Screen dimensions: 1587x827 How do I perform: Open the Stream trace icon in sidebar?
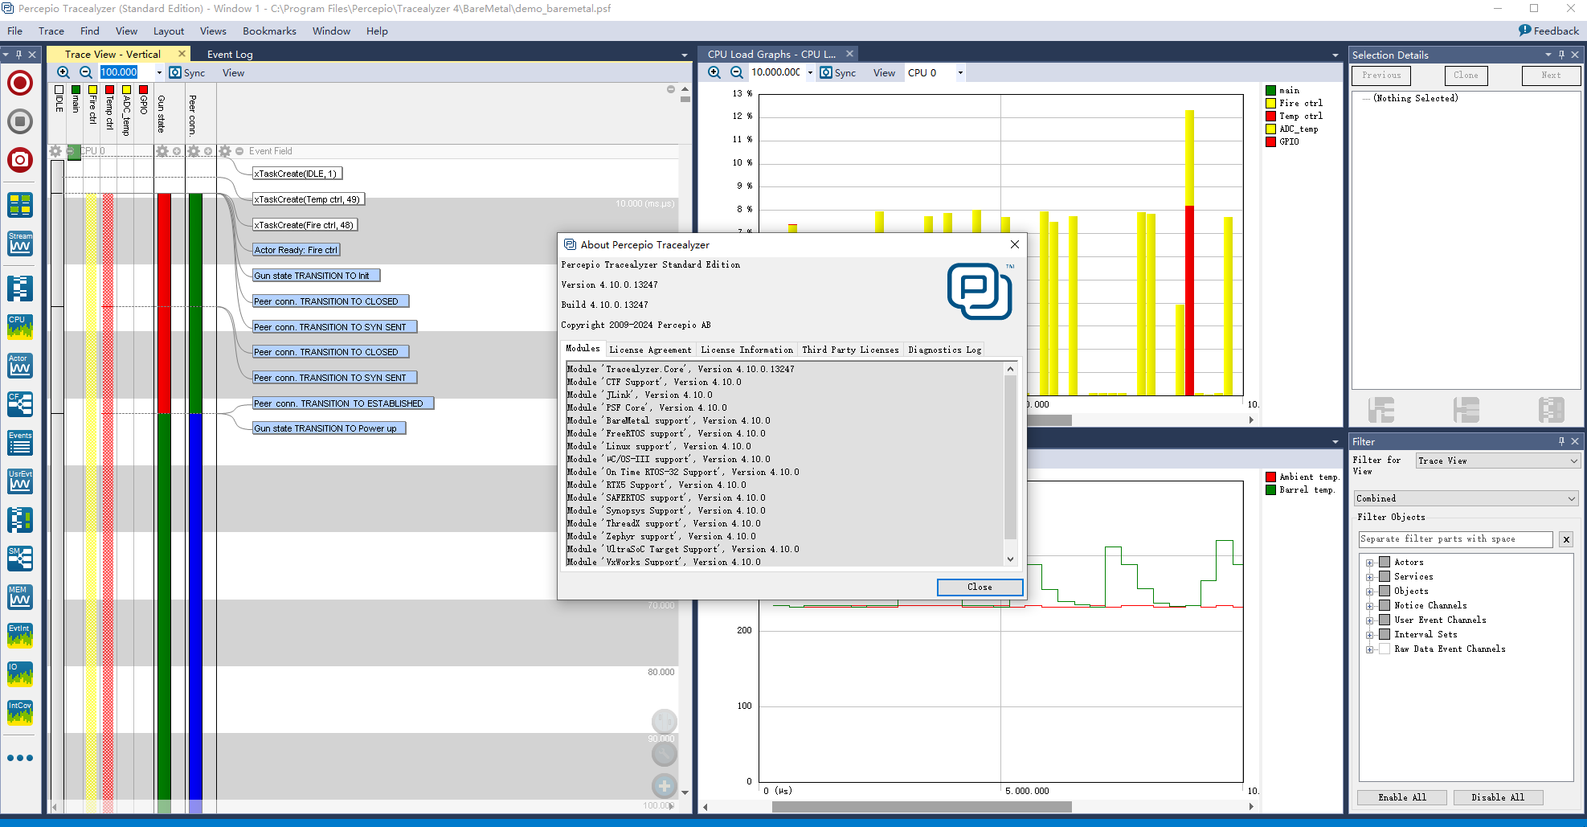(20, 244)
